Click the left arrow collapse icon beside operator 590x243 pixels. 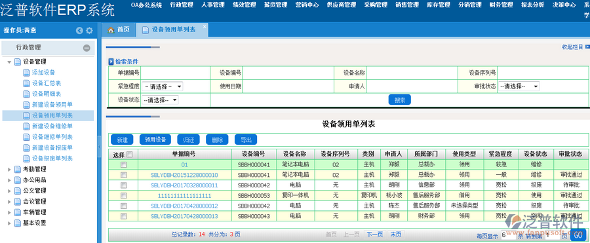[x=79, y=31]
